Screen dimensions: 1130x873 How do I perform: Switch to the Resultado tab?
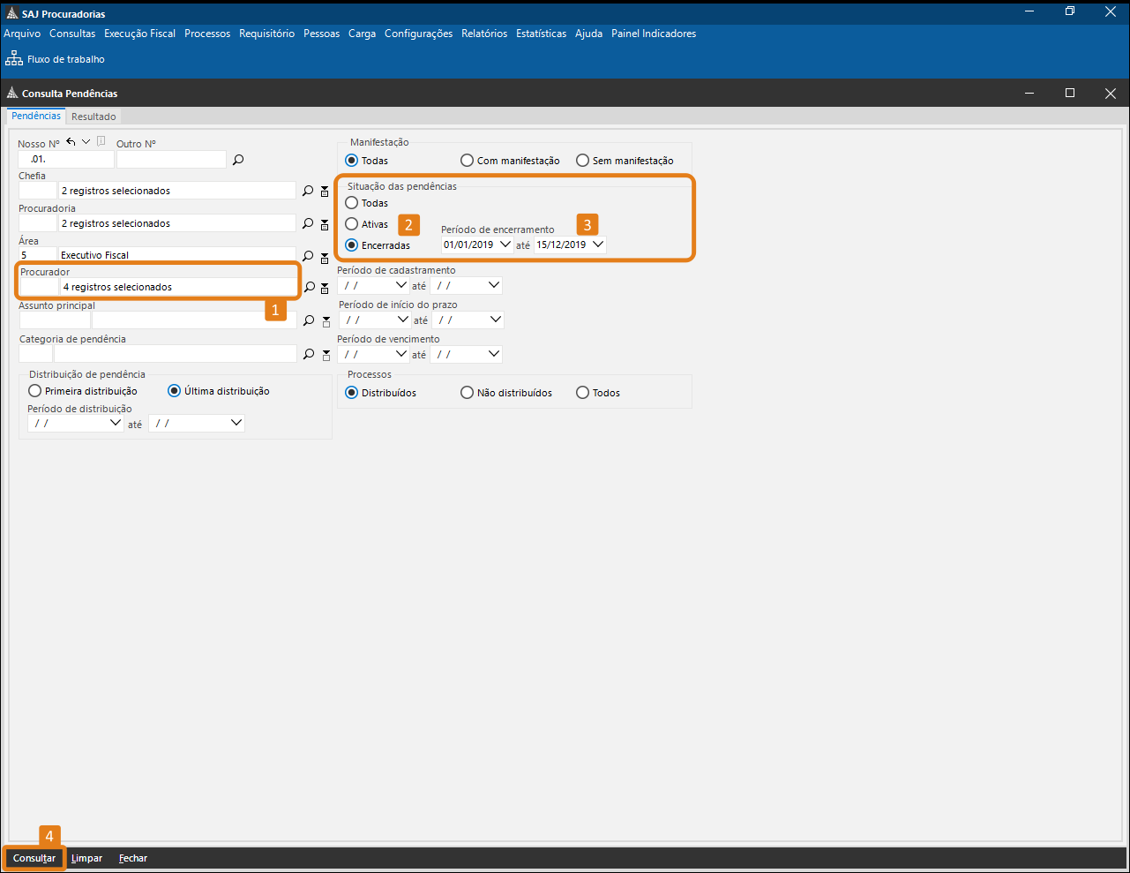[94, 117]
